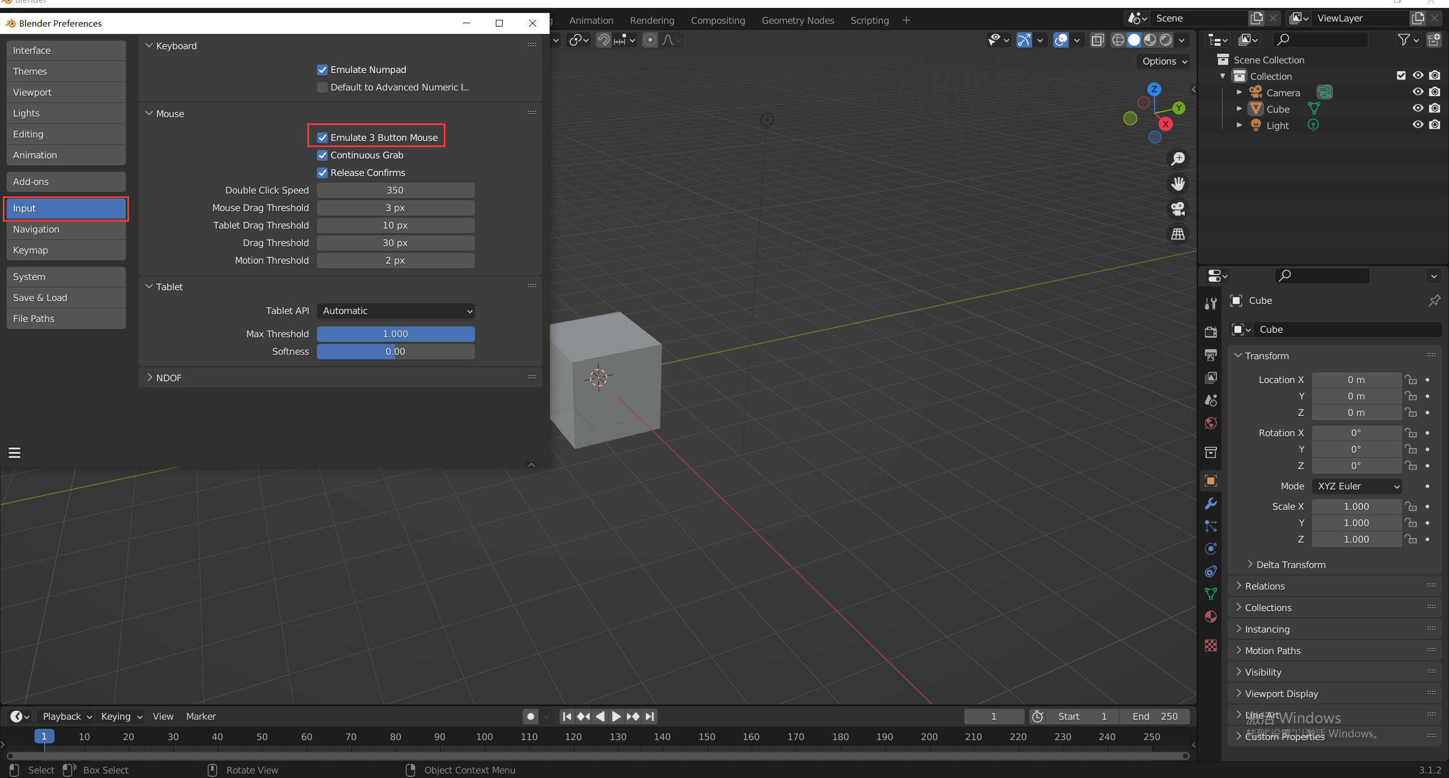Disable Continuous Grab checkbox
The image size is (1449, 778).
point(322,155)
